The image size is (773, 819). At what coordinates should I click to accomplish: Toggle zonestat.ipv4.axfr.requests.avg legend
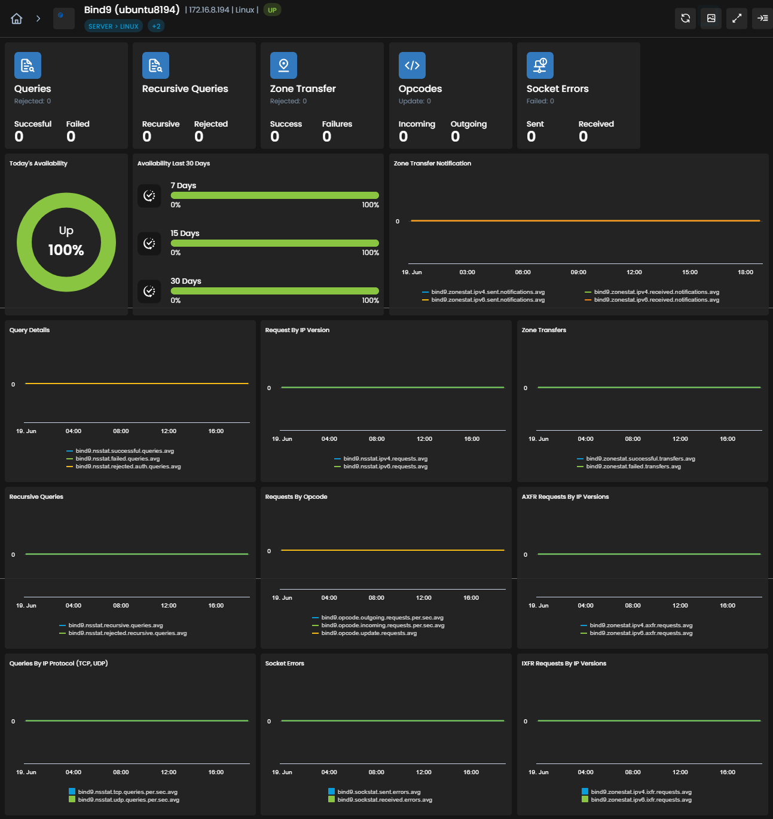click(637, 625)
